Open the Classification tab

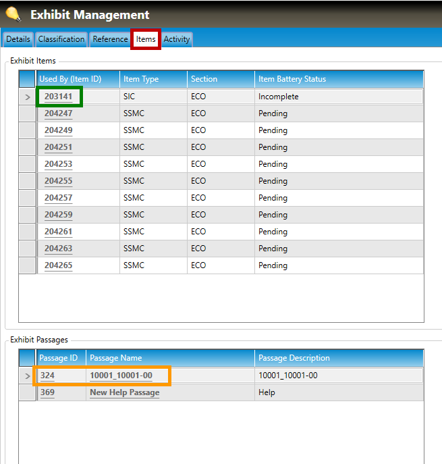[61, 39]
